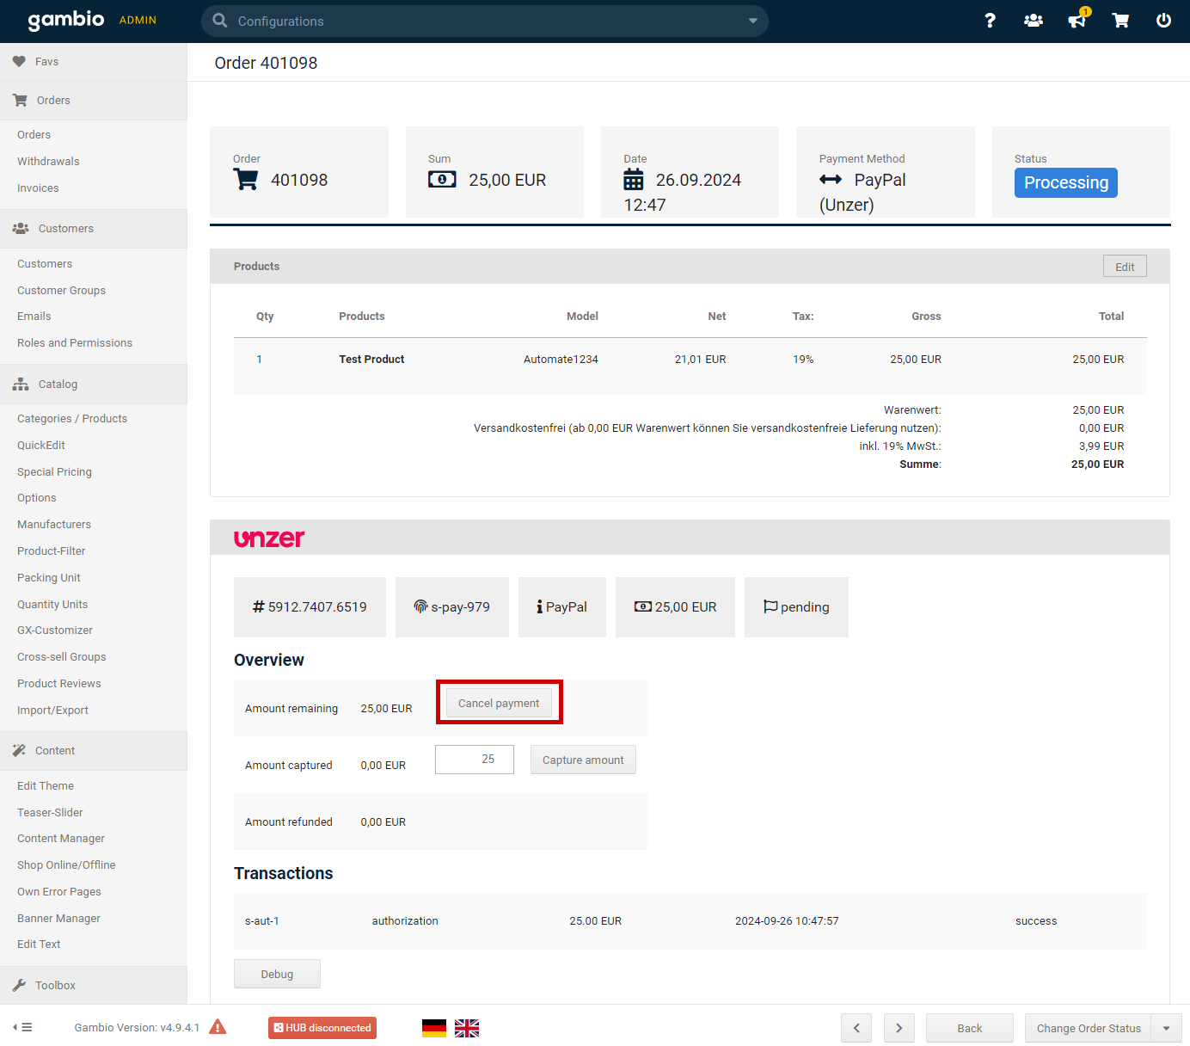
Task: Click the Configurations search field
Action: point(485,21)
